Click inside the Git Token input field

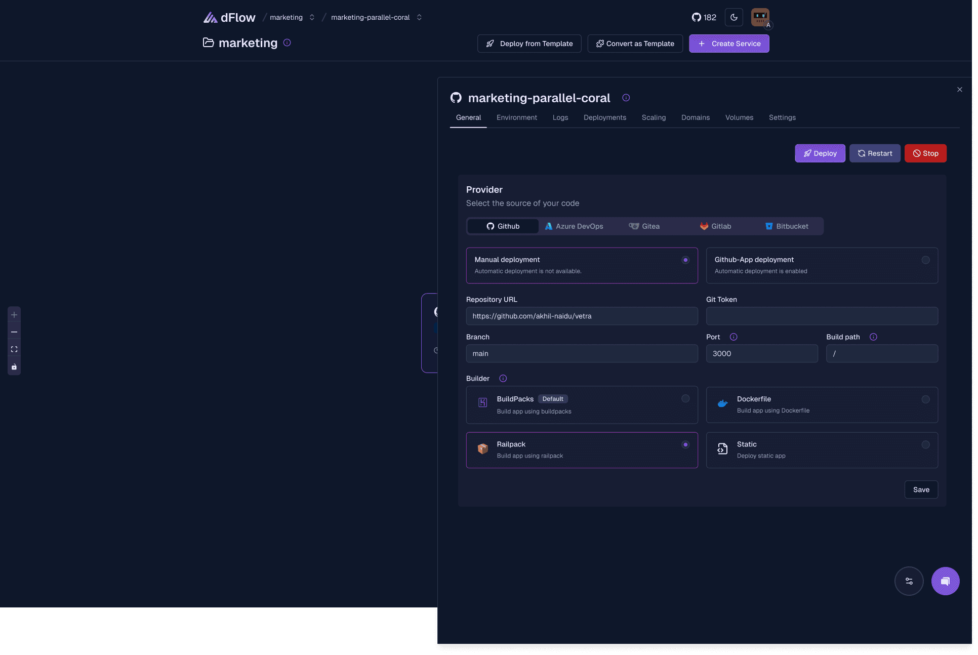pyautogui.click(x=821, y=316)
